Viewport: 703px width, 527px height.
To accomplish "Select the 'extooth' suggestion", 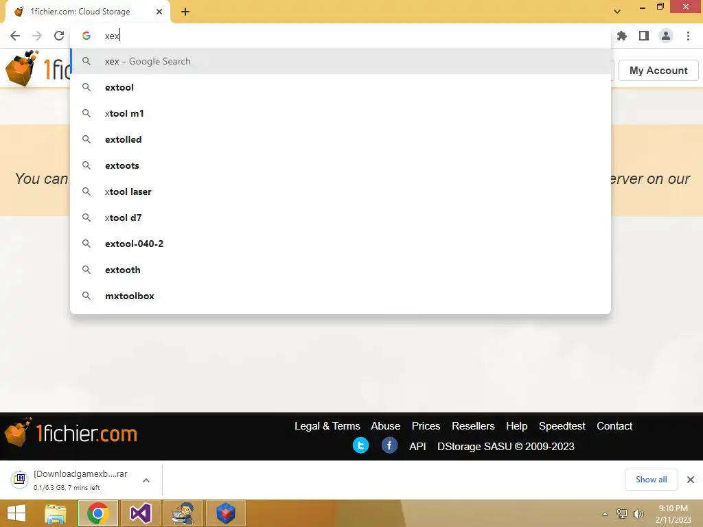I will (x=341, y=270).
